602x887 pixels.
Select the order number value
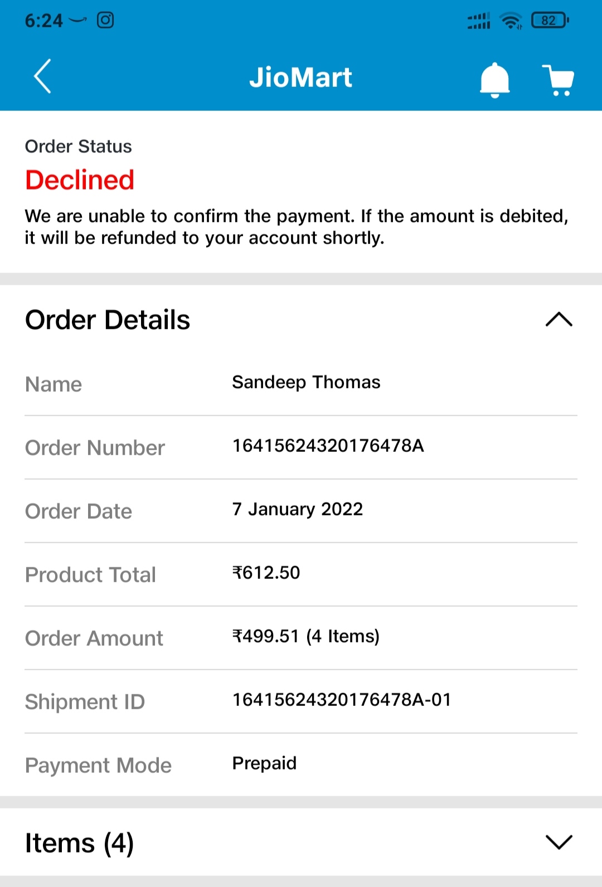coord(328,446)
